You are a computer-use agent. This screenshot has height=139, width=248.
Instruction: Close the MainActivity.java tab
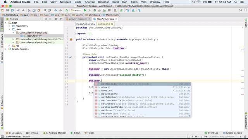coord(116,19)
